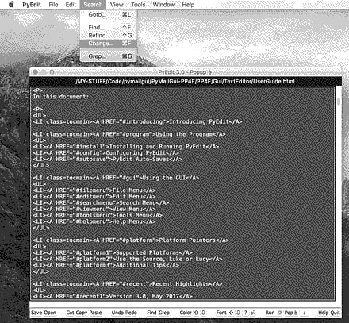Click Help in the bottom toolbar

pyautogui.click(x=323, y=313)
